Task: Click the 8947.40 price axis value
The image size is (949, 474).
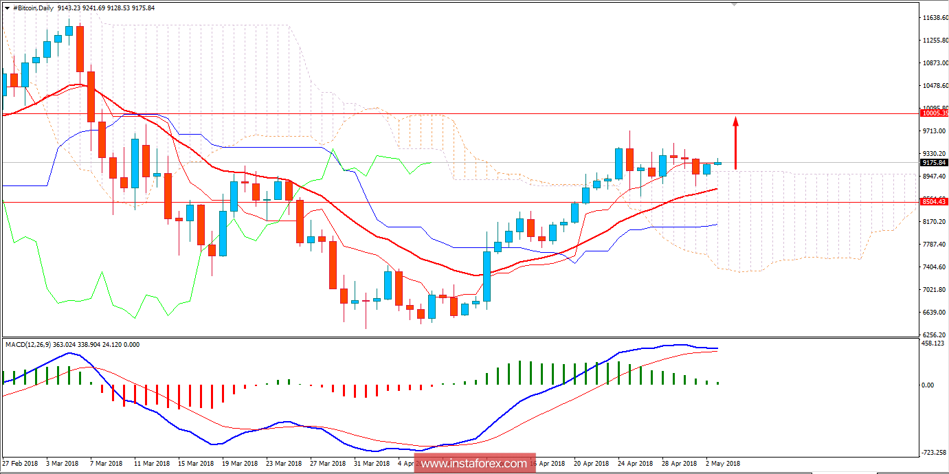Action: pos(935,177)
